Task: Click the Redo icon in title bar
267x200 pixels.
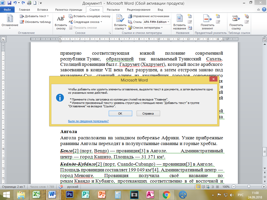Action: click(23, 3)
